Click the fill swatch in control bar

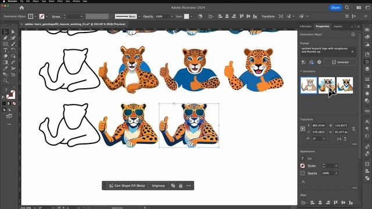point(31,16)
